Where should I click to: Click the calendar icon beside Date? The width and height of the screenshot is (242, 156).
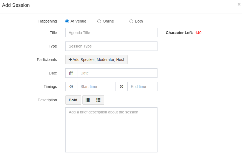71,73
